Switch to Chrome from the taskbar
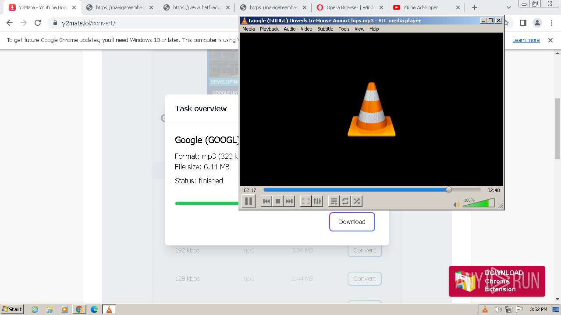Screen dimensions: 561x315 click(x=79, y=309)
